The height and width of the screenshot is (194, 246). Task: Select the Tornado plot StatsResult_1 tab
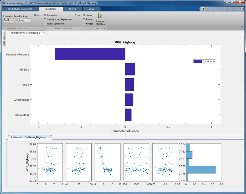[x=25, y=32]
